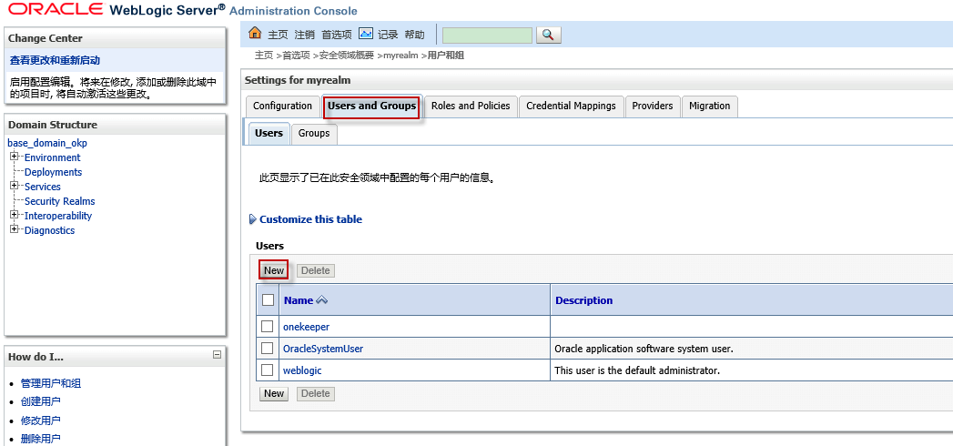
Task: Sort by the Name column header
Action: [x=299, y=300]
